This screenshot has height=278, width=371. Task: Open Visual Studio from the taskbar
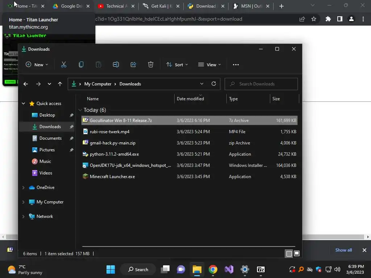click(229, 269)
